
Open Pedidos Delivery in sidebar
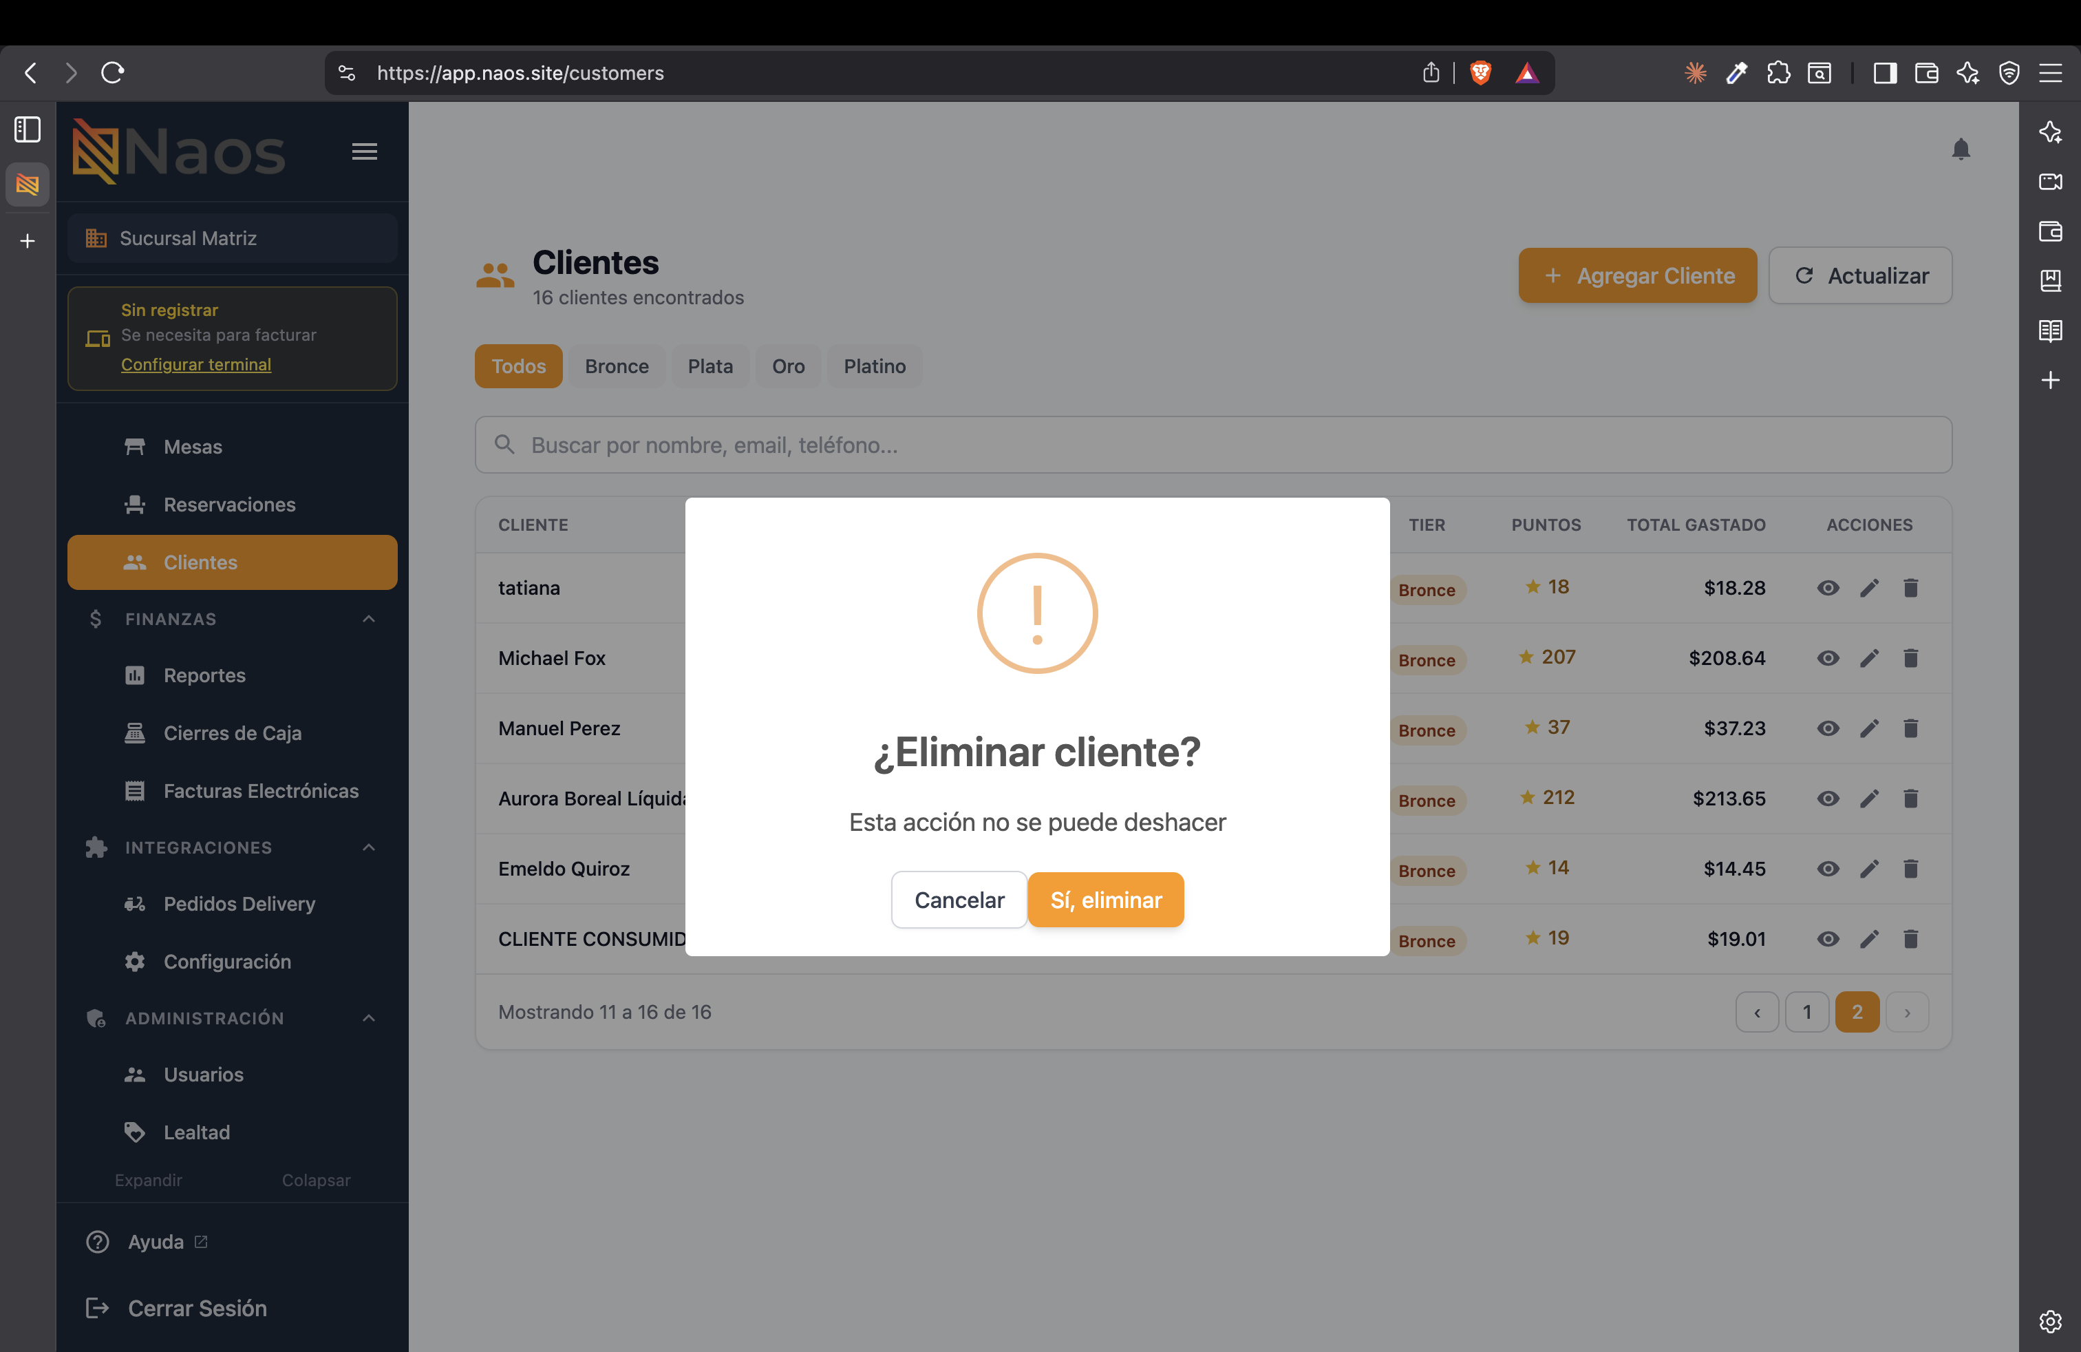233,903
